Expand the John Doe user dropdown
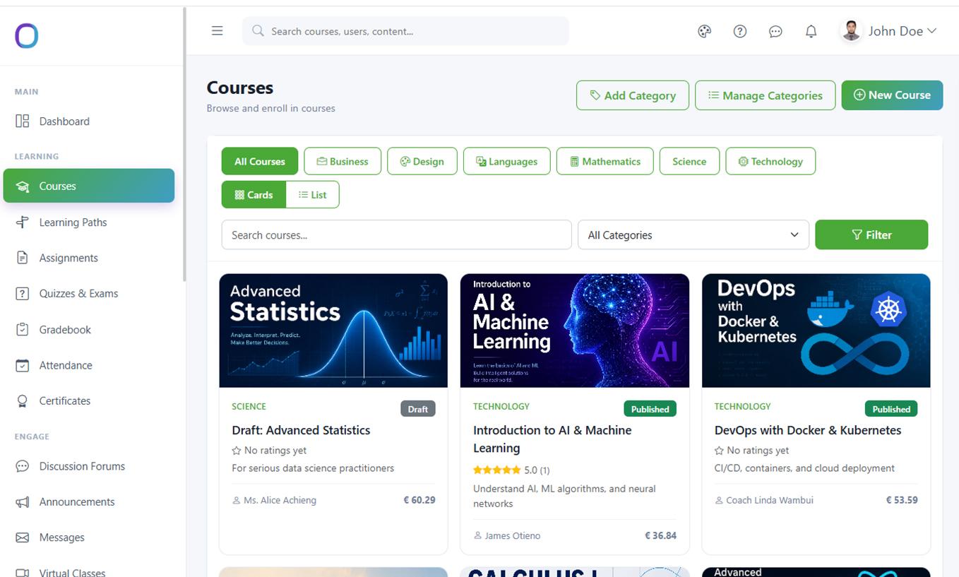This screenshot has height=577, width=959. (x=888, y=31)
